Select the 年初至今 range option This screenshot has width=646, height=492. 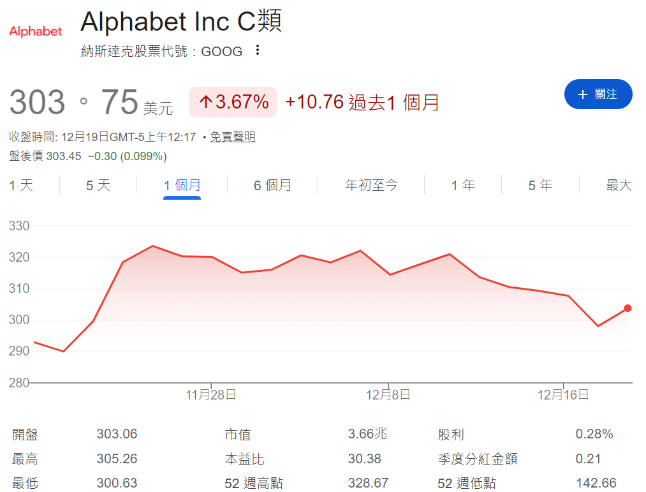371,185
